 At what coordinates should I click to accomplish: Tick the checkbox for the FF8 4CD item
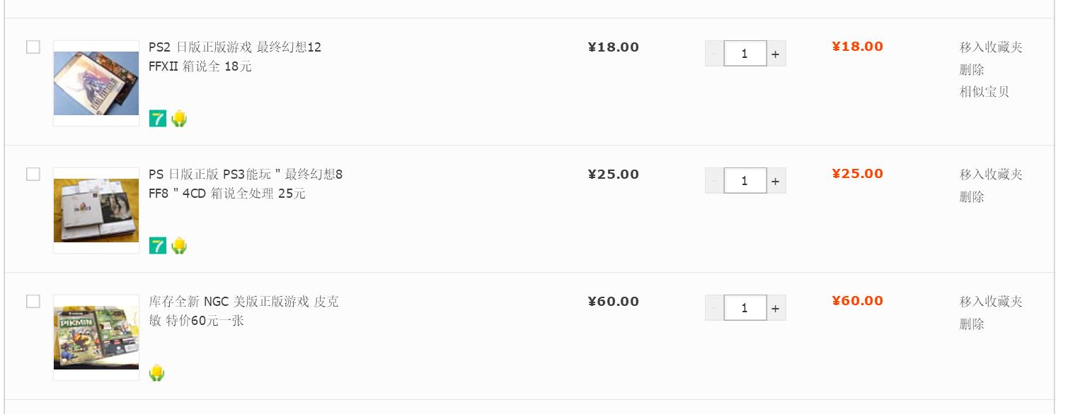click(x=33, y=175)
